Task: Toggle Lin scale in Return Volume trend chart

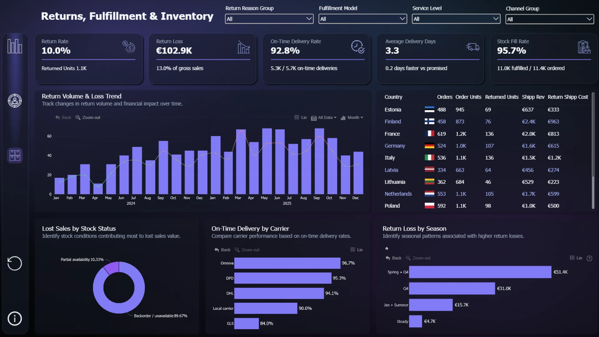Action: coord(301,118)
